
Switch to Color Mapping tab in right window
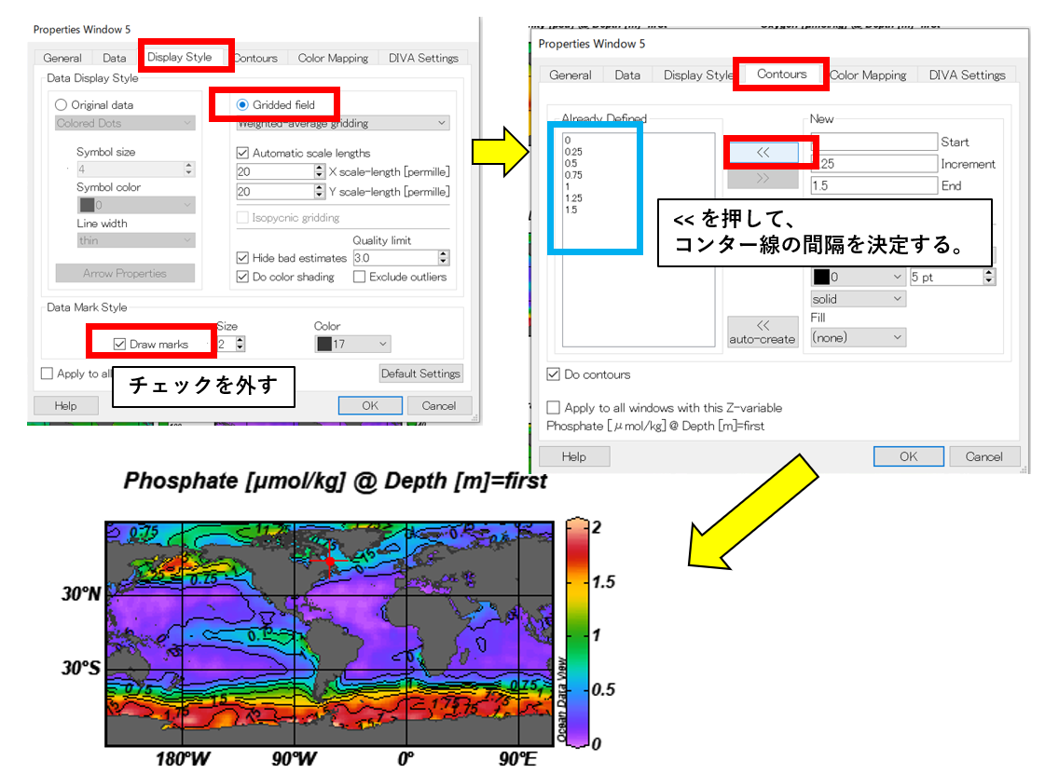tap(869, 75)
